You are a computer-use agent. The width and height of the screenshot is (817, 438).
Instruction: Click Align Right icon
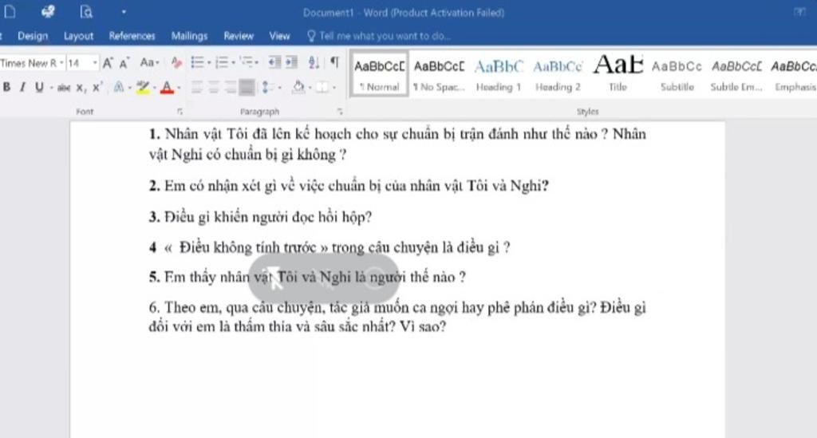point(231,87)
